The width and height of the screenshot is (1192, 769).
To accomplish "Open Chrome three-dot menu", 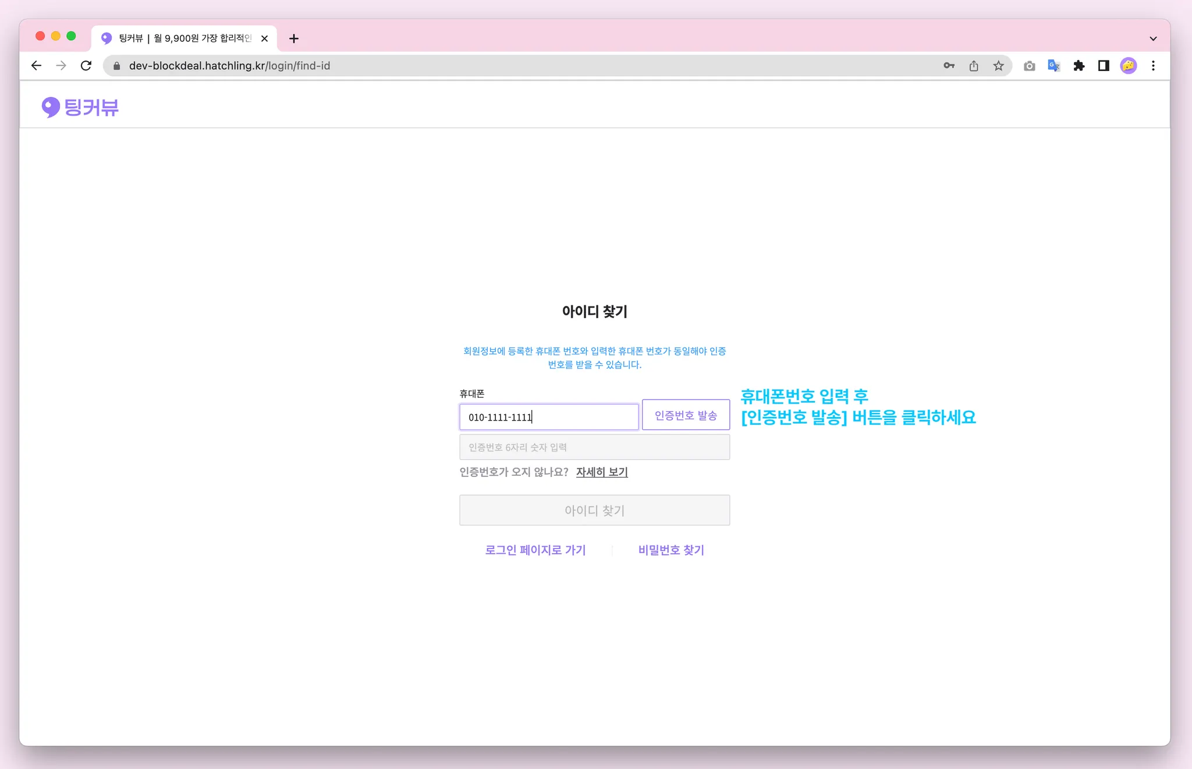I will pyautogui.click(x=1153, y=66).
